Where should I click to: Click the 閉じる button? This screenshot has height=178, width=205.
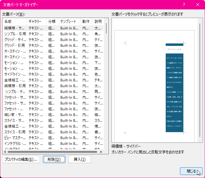tap(191, 171)
